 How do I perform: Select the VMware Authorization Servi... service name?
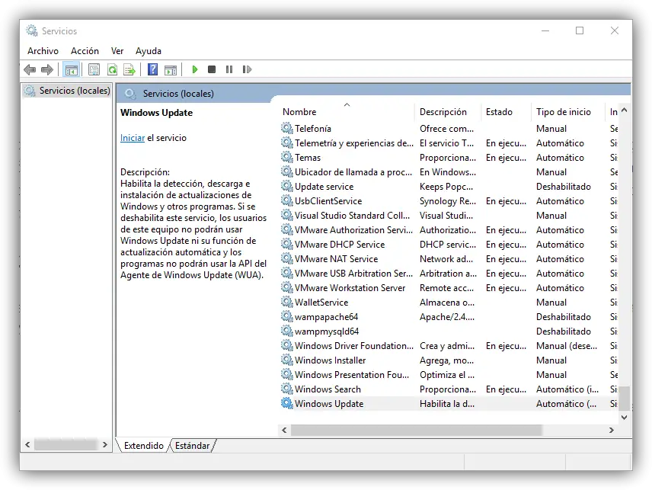353,230
